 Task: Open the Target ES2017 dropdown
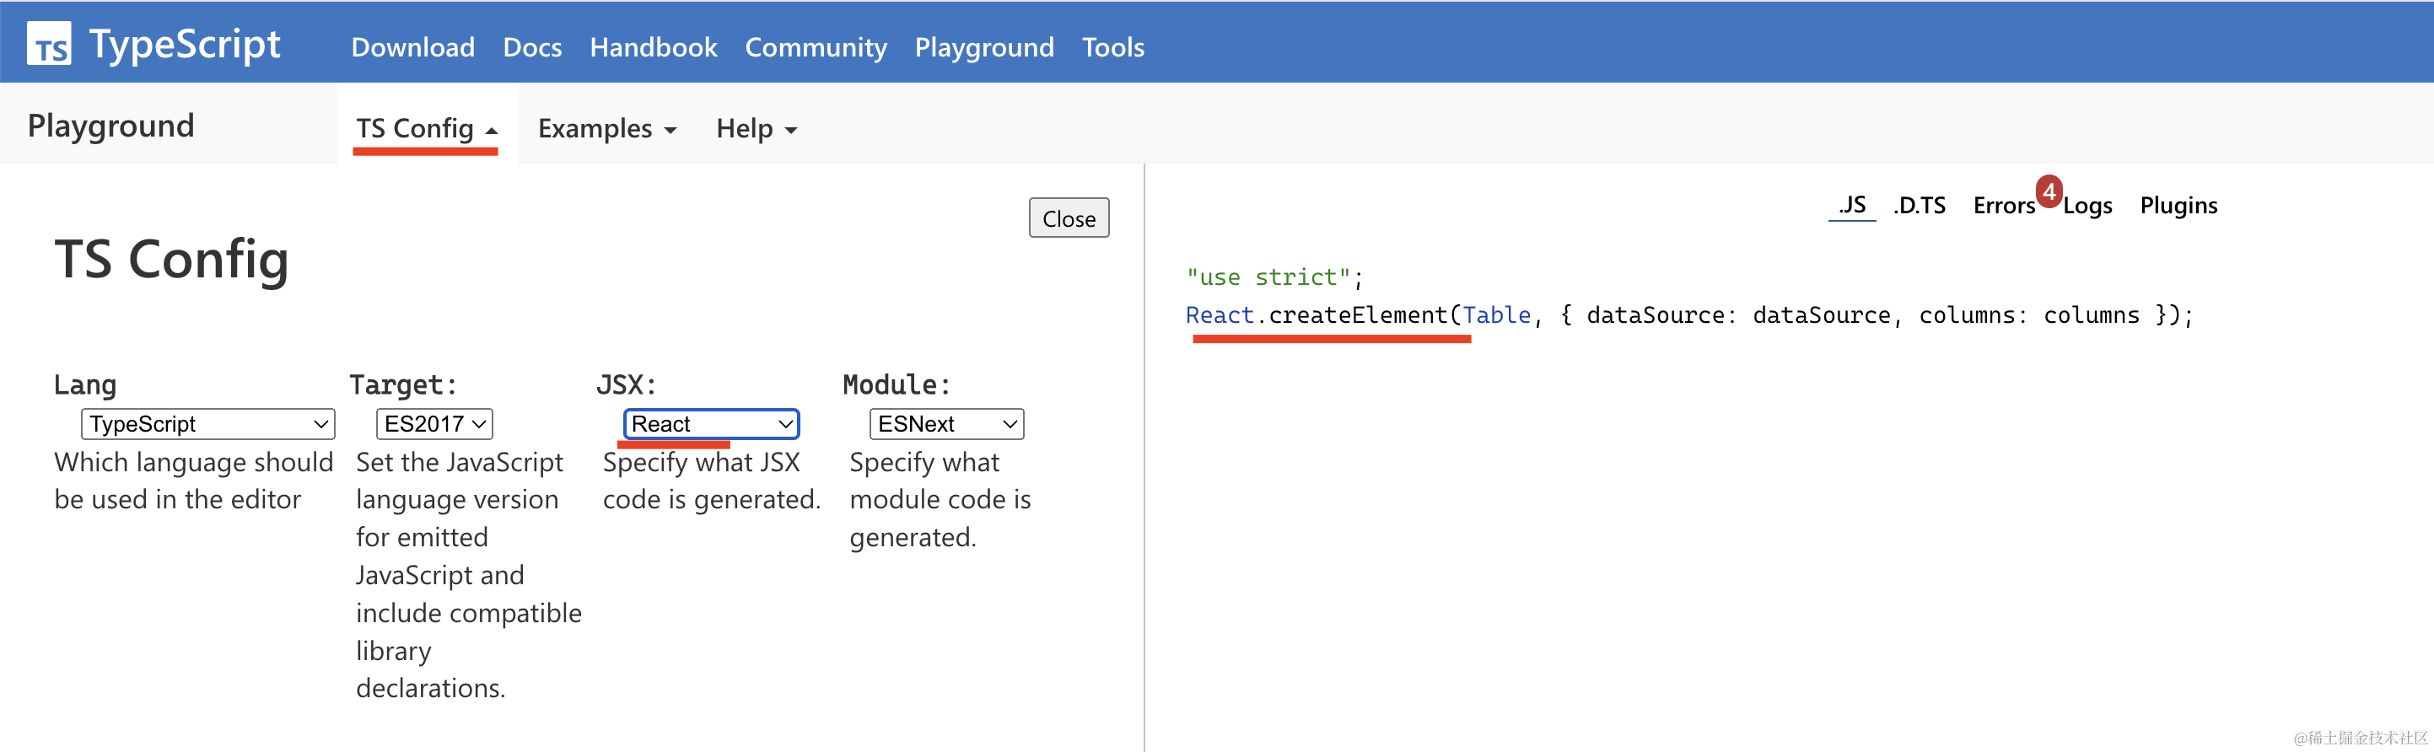point(434,424)
